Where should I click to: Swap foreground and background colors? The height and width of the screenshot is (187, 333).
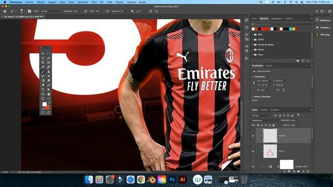point(48,103)
